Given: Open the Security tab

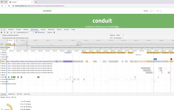Looking at the screenshot, I should pyautogui.click(x=67, y=29).
